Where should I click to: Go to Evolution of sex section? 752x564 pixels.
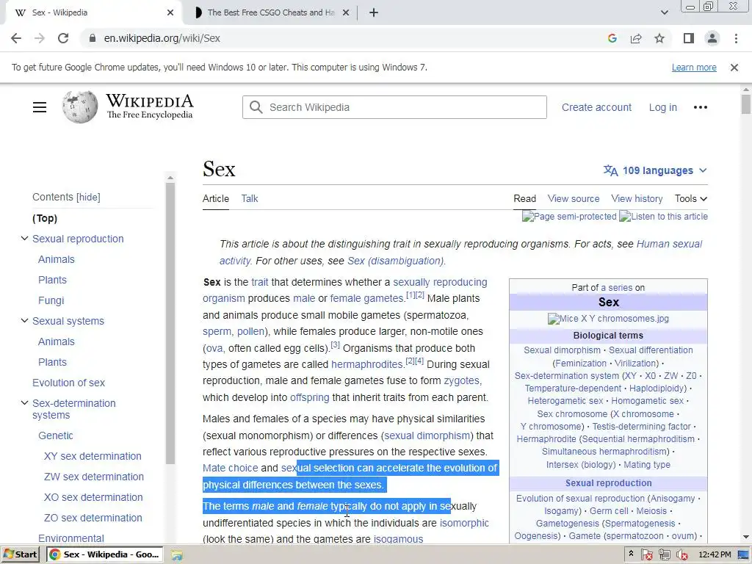click(68, 383)
